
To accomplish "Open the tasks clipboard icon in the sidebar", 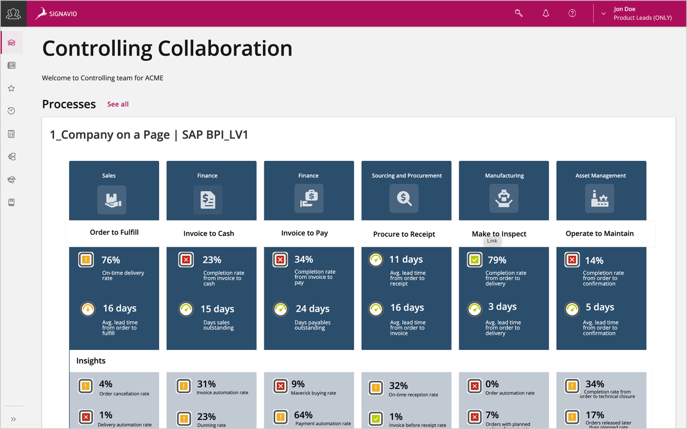I will [x=12, y=134].
